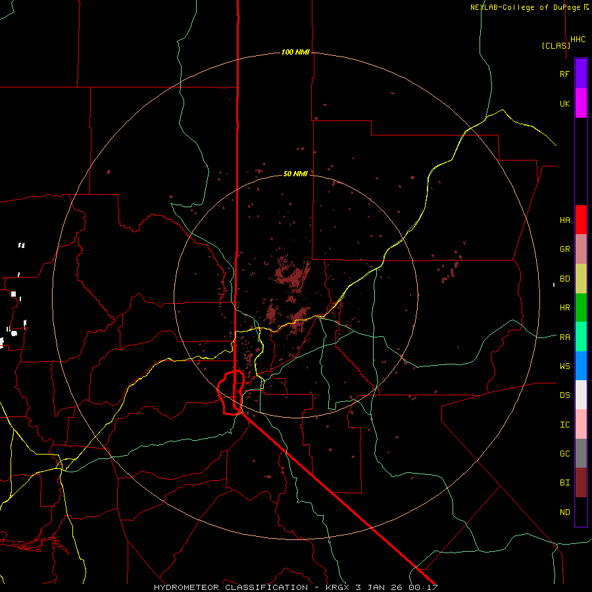Click the BI legend label
This screenshot has height=592, width=592.
pos(565,483)
